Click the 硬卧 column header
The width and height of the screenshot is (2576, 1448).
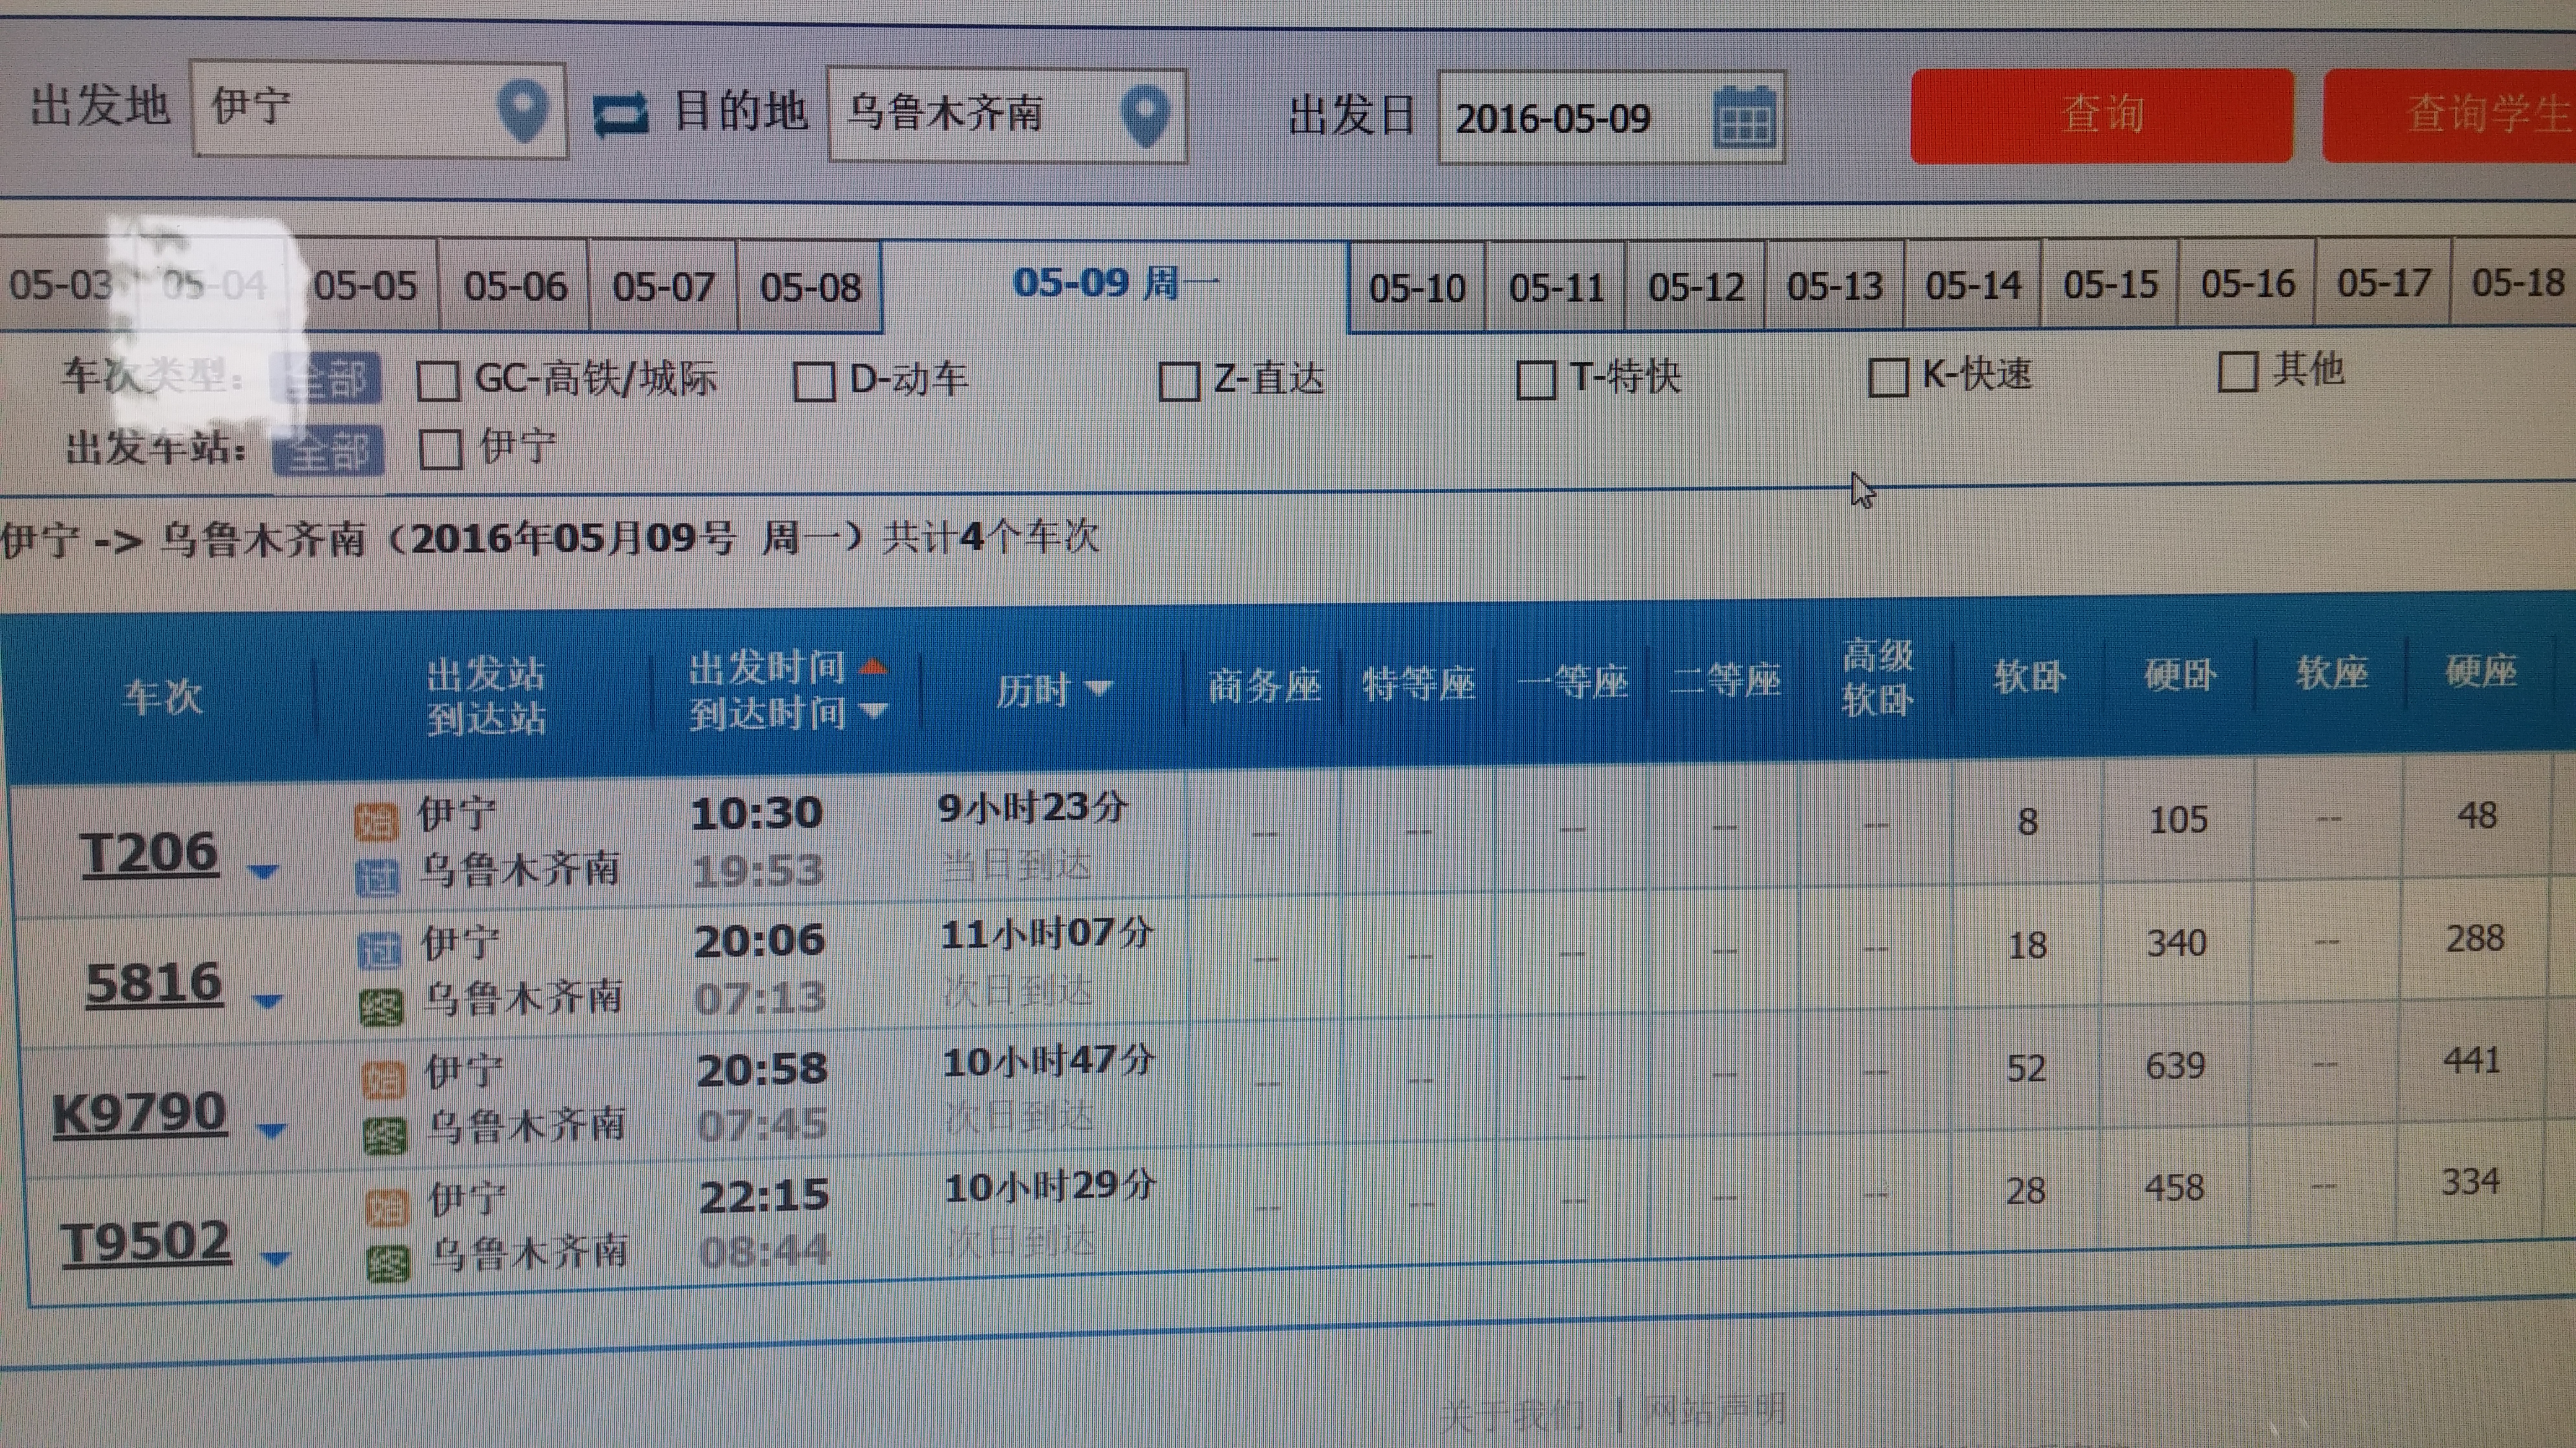pyautogui.click(x=2180, y=676)
